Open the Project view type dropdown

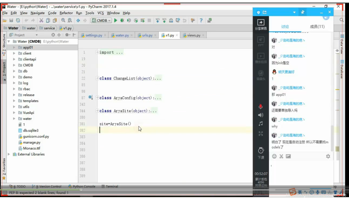[x=37, y=35]
